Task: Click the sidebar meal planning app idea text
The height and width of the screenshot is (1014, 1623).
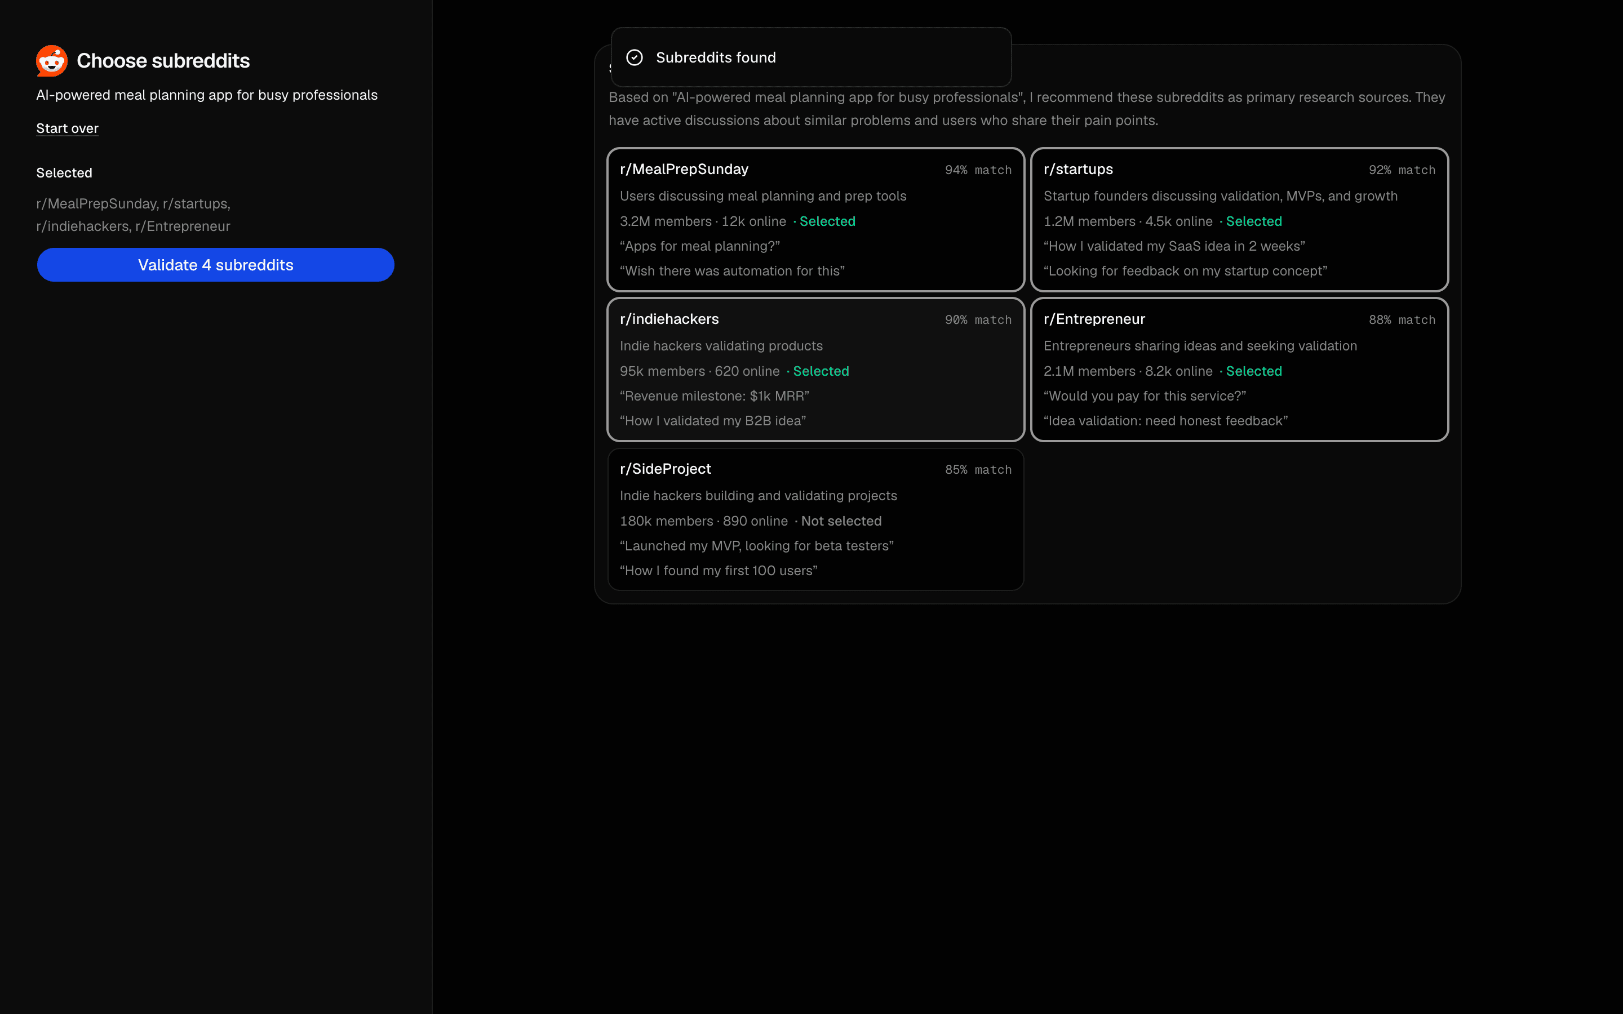Action: click(x=207, y=95)
